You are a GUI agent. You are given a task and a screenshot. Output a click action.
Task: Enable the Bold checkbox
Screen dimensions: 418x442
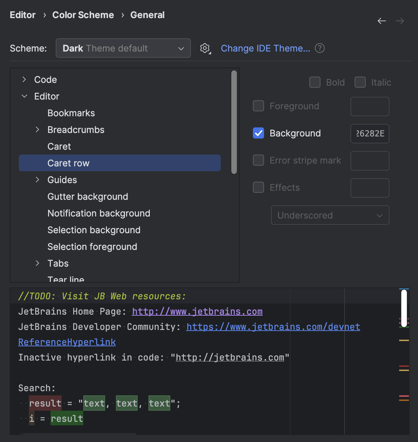(x=315, y=82)
